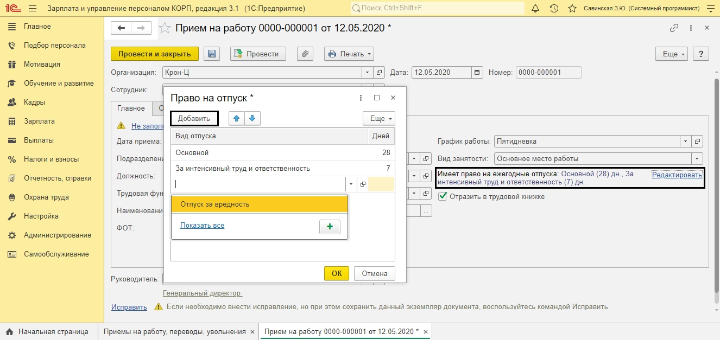The width and height of the screenshot is (720, 340).
Task: Open favorites star in top bar
Action: (x=572, y=9)
